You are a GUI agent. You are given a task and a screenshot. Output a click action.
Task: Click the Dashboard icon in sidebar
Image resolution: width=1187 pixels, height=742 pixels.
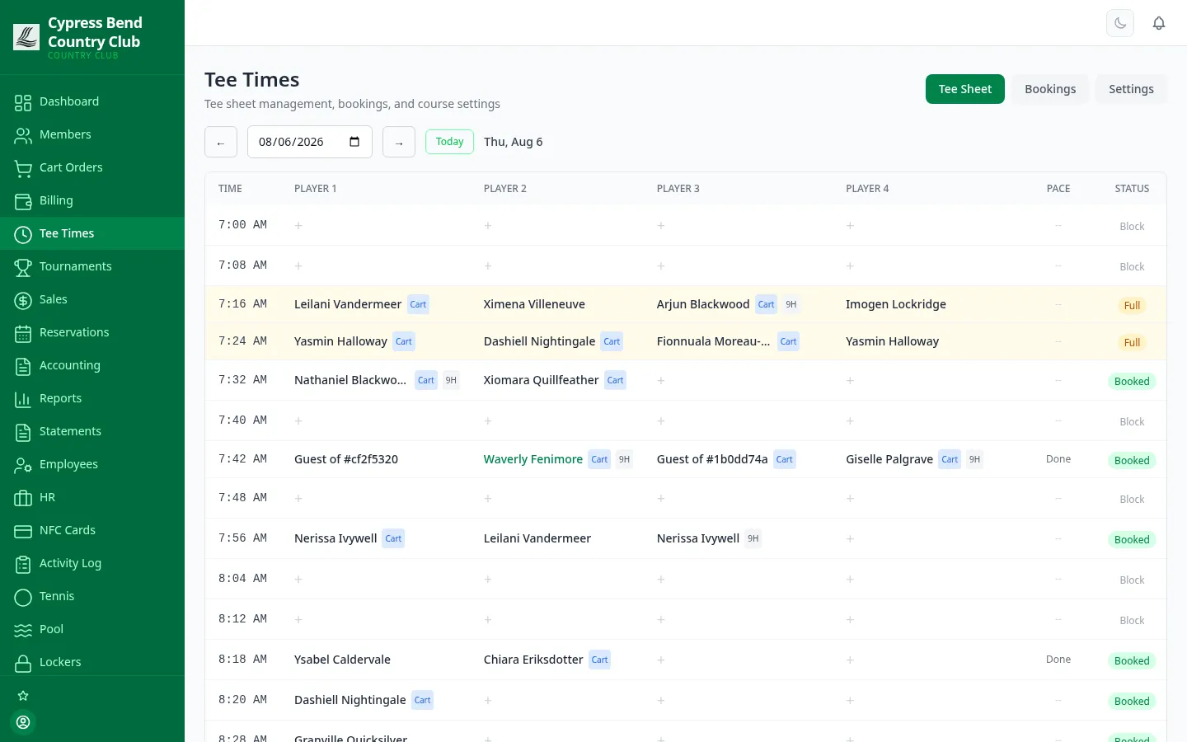pyautogui.click(x=23, y=102)
